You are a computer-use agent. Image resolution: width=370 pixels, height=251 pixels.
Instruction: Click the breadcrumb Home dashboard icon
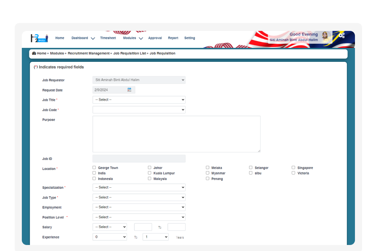[x=34, y=54]
